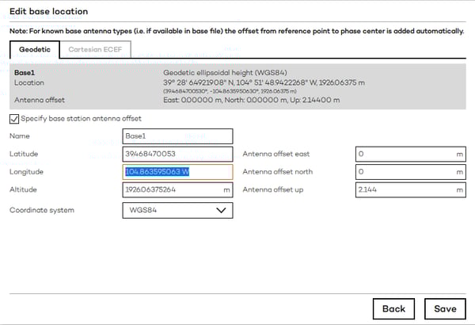
Task: Click the Name field containing Base1
Action: 177,136
